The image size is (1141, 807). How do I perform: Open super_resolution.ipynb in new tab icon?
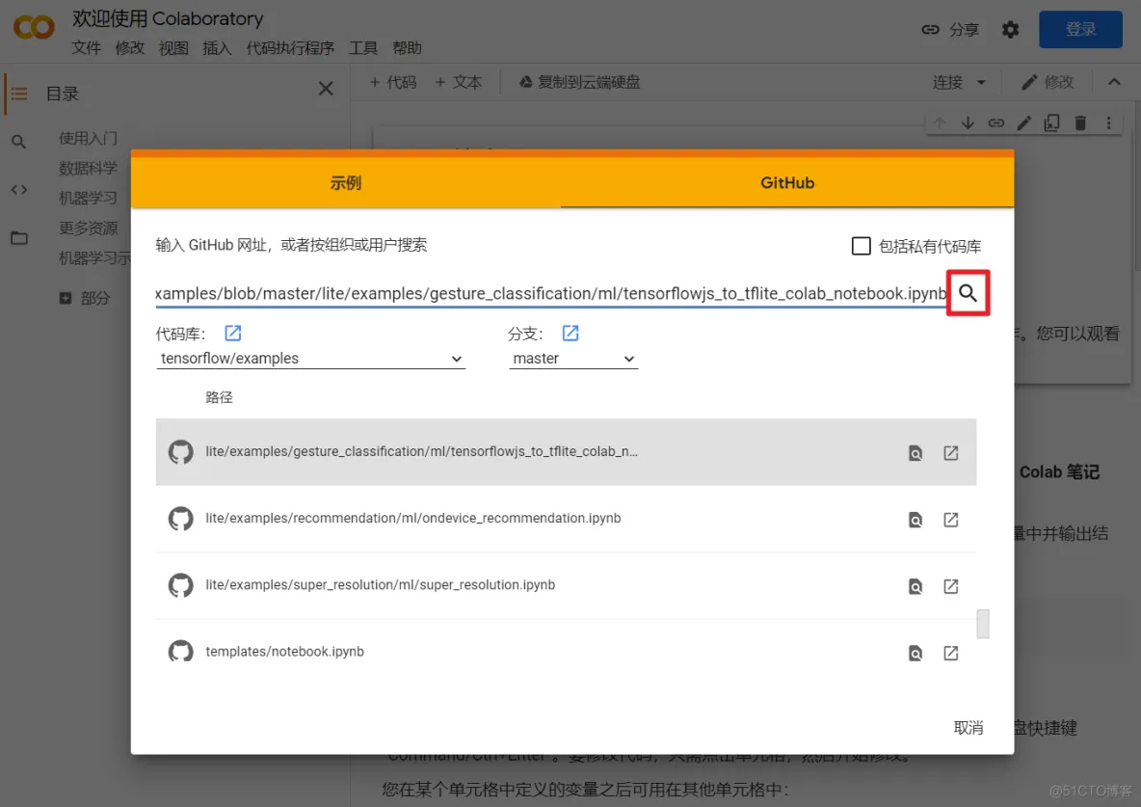pyautogui.click(x=950, y=586)
